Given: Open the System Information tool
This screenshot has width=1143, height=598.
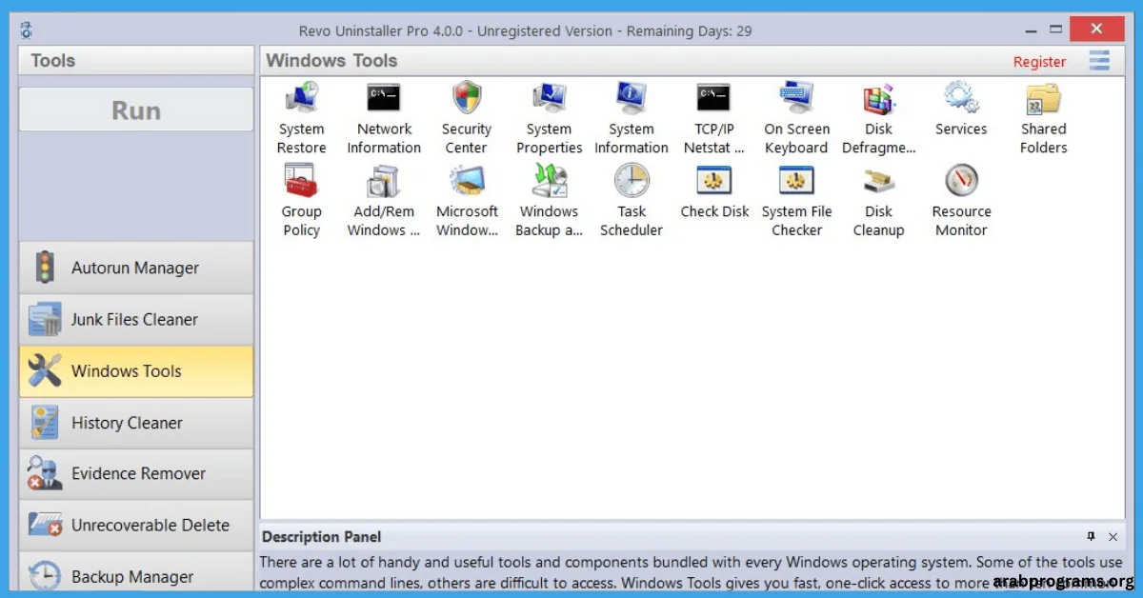Looking at the screenshot, I should tap(632, 118).
